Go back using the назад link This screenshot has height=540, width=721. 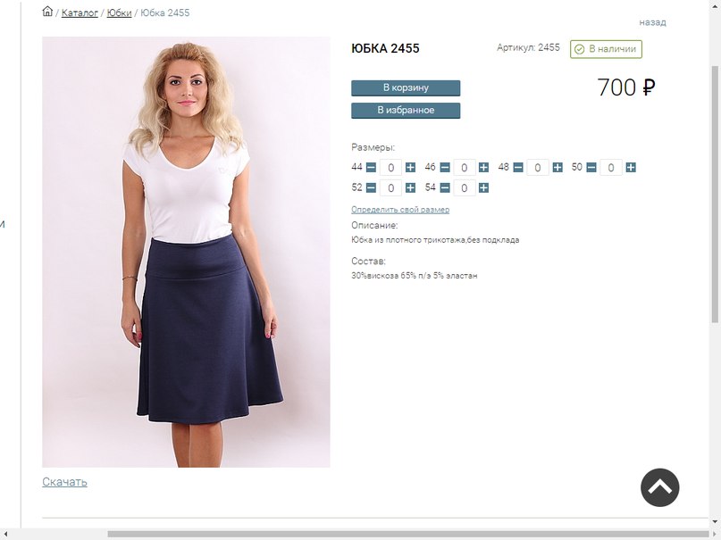pyautogui.click(x=652, y=22)
